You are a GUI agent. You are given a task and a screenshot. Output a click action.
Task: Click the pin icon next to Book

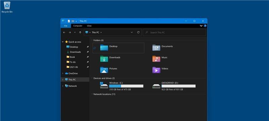click(x=88, y=57)
